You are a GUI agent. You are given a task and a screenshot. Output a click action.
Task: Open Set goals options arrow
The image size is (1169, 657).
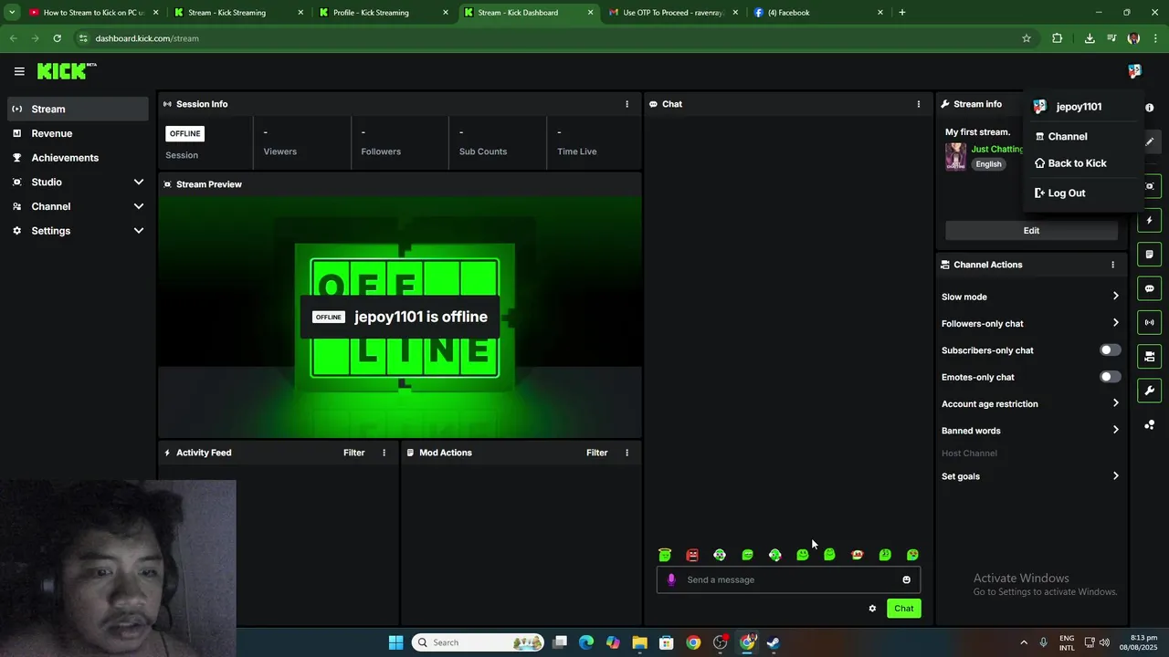pos(1115,476)
